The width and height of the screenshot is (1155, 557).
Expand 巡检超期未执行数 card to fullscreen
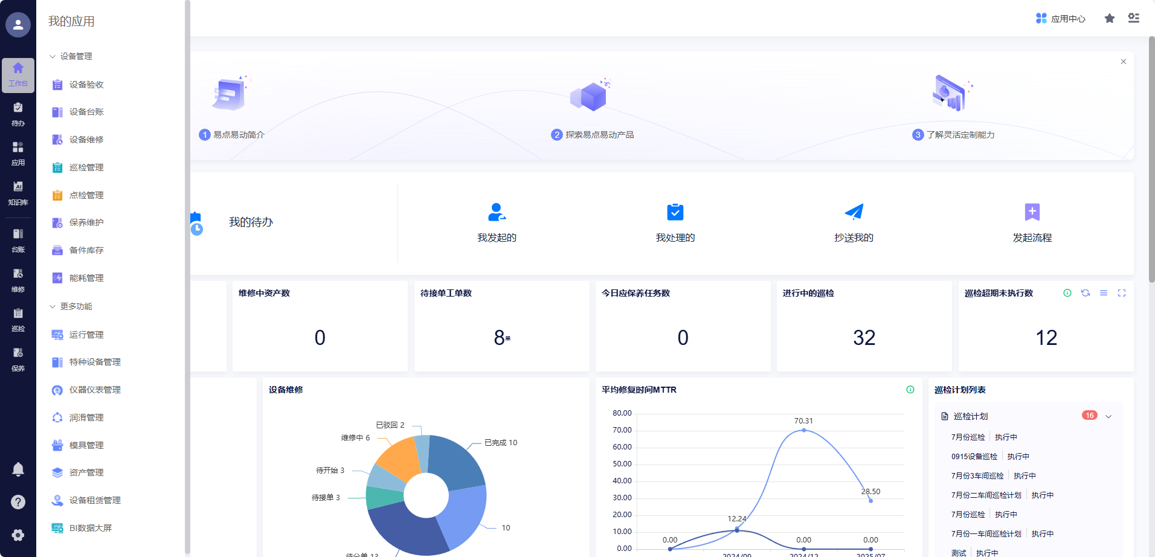(1122, 293)
